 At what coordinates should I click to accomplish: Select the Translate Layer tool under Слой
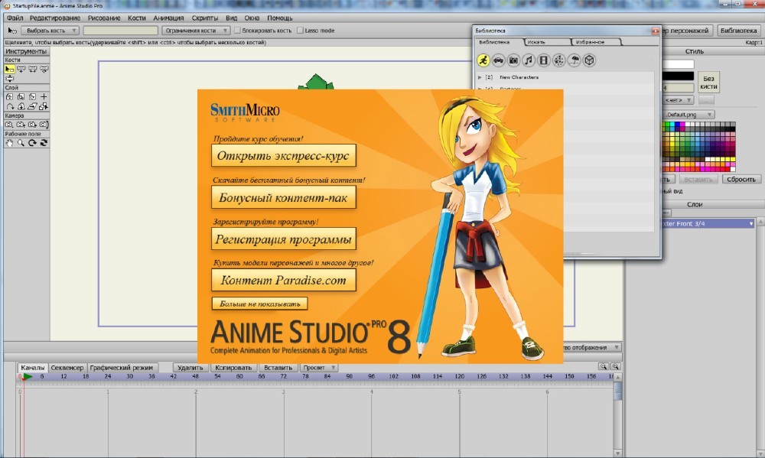9,96
